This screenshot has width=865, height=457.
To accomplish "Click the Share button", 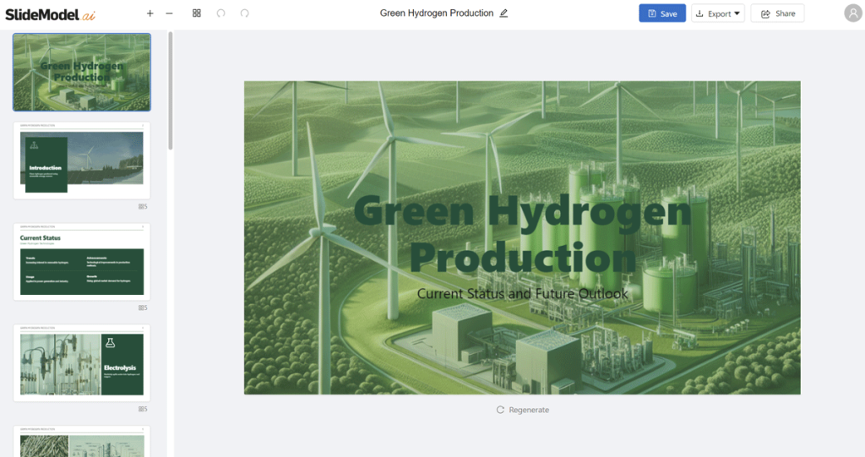I will click(x=777, y=14).
